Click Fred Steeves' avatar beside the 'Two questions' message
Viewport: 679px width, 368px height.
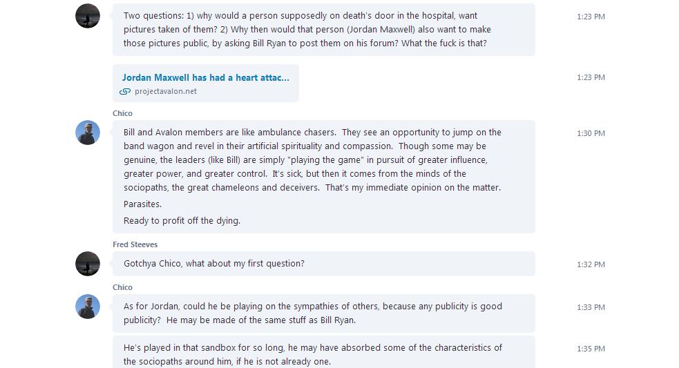tap(88, 16)
